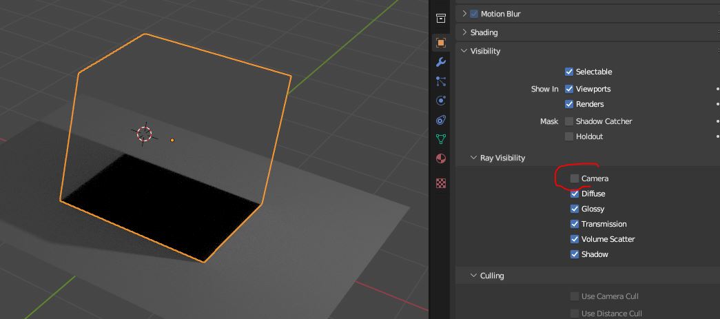The width and height of the screenshot is (720, 319).
Task: Open the Object Constraints tab
Action: [x=441, y=120]
